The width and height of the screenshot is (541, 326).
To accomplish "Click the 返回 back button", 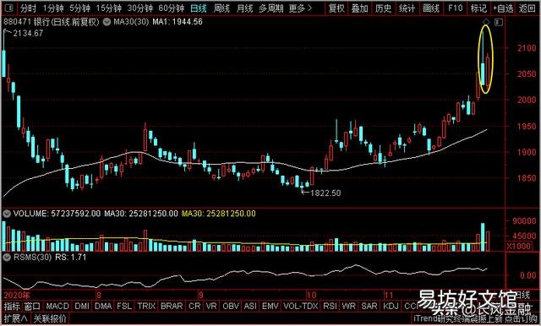I will (527, 8).
